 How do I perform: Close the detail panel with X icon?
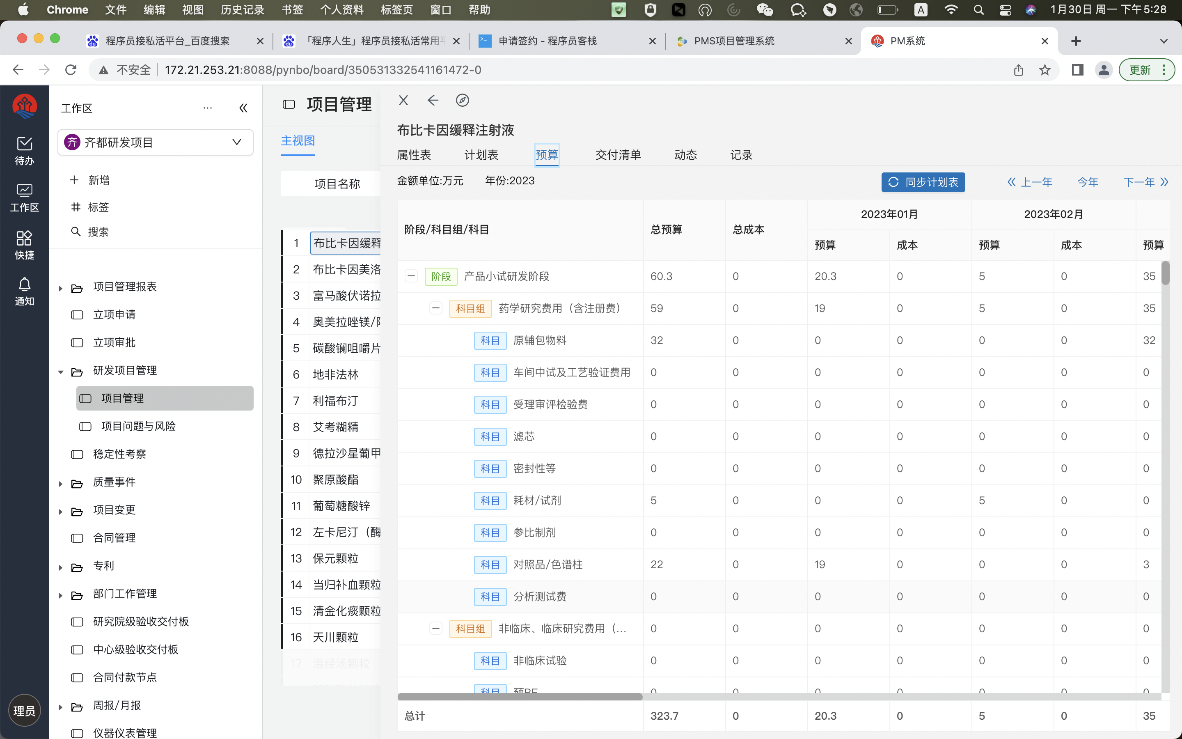pyautogui.click(x=403, y=100)
